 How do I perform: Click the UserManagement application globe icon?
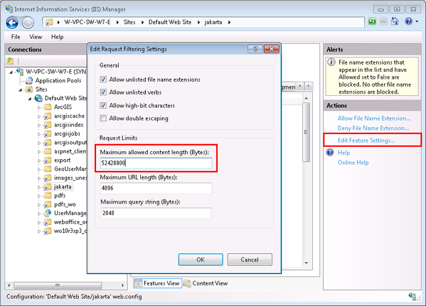point(47,213)
